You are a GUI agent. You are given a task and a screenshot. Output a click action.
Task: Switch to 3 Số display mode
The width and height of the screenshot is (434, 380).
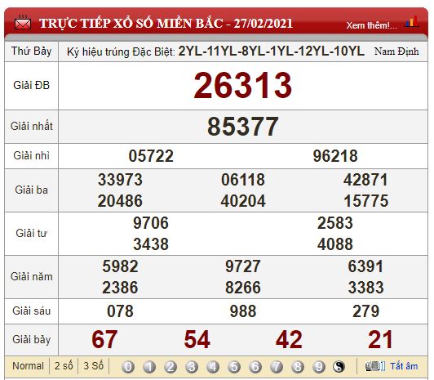(x=94, y=366)
